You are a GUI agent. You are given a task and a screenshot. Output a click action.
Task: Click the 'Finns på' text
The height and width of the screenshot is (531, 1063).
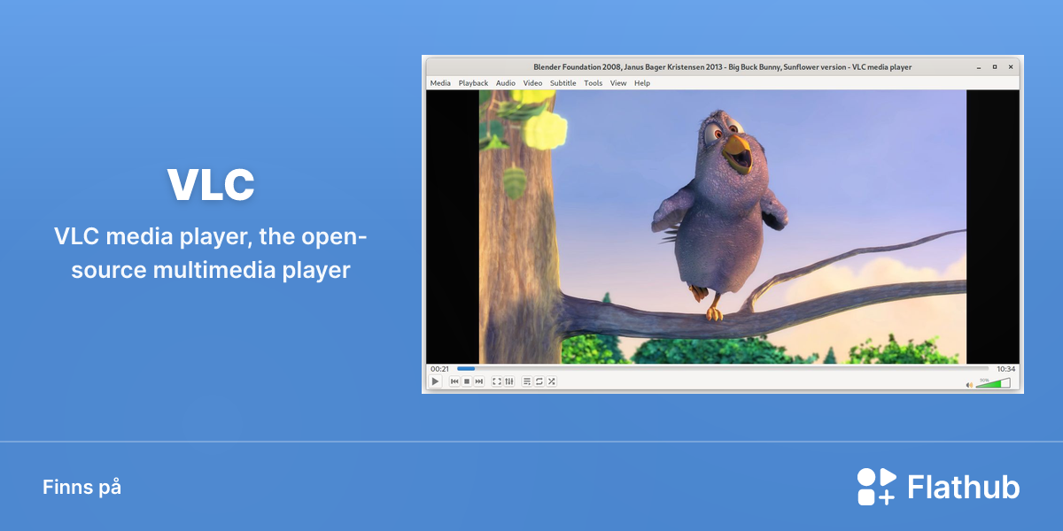pyautogui.click(x=81, y=488)
